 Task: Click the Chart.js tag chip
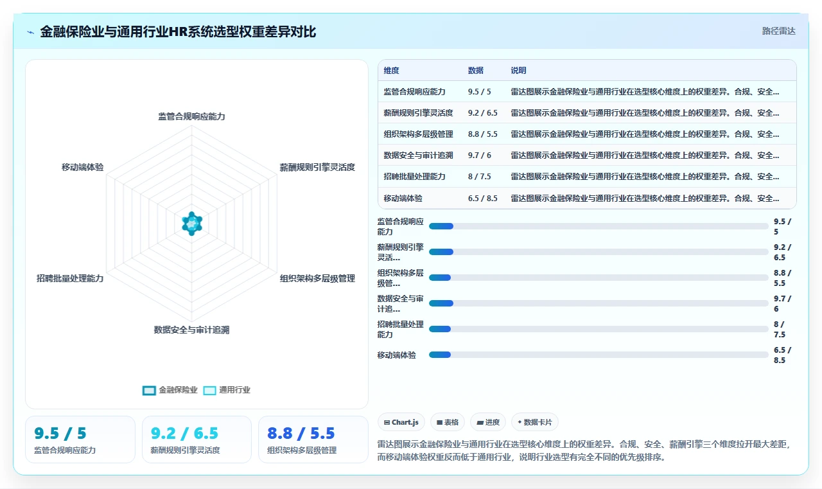[x=401, y=422]
